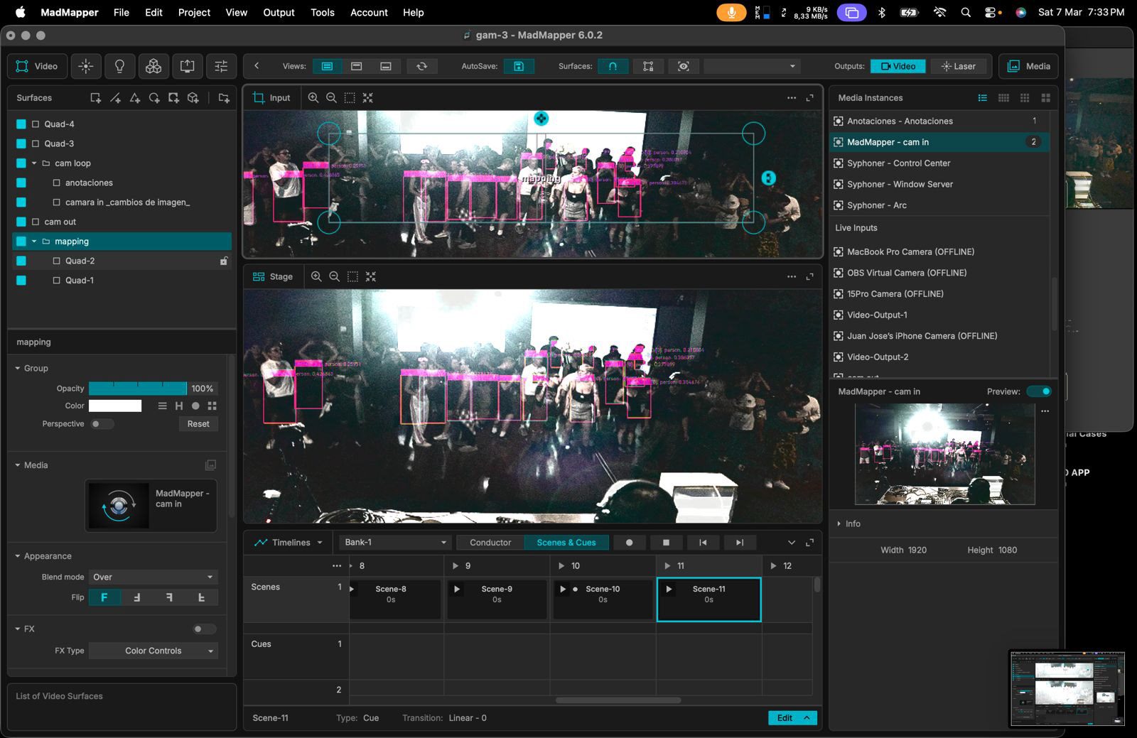
Task: Open the Blend mode Over dropdown
Action: pos(153,577)
